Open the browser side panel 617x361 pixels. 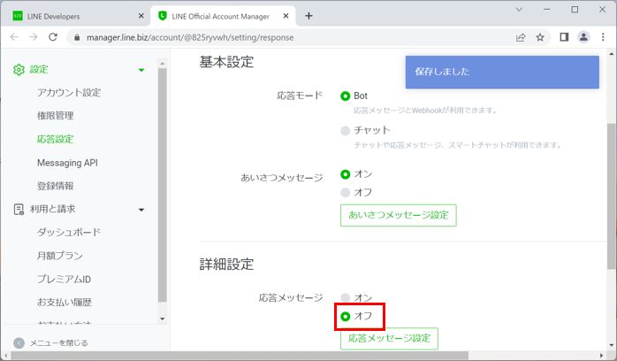[564, 37]
